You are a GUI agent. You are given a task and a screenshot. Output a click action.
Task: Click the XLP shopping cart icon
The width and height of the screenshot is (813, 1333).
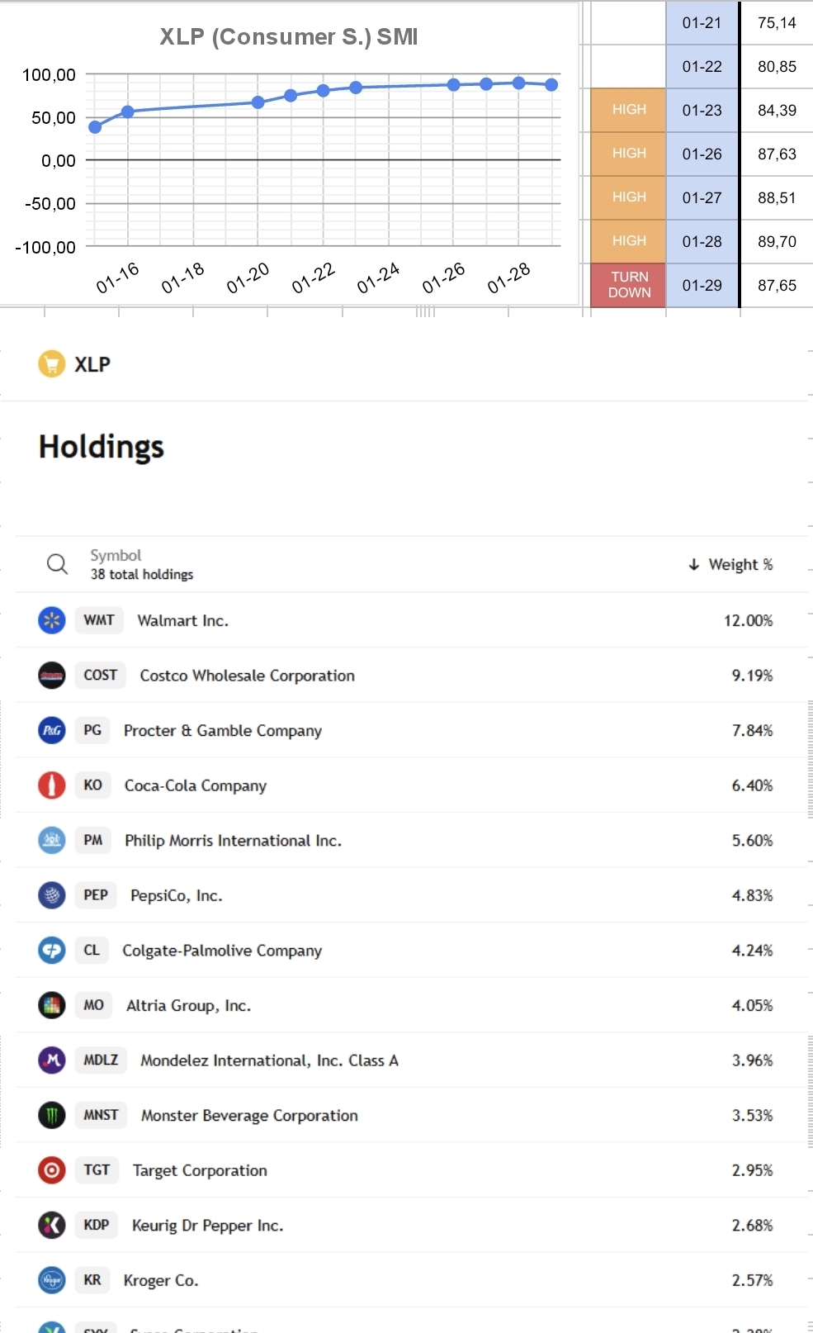click(52, 363)
